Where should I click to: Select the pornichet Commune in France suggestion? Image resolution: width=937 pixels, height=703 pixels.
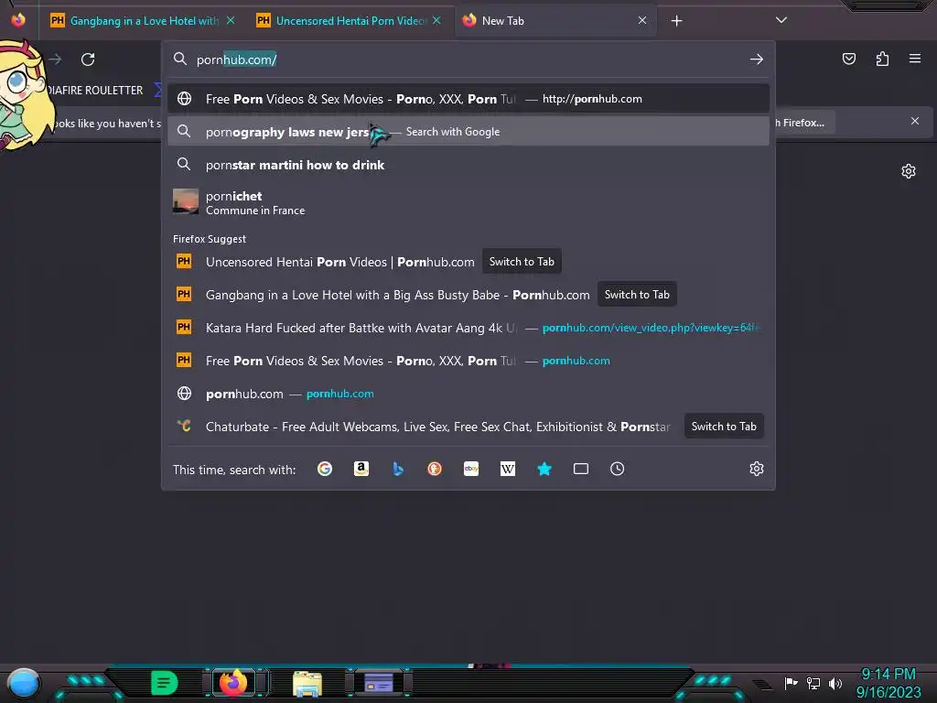coord(468,202)
